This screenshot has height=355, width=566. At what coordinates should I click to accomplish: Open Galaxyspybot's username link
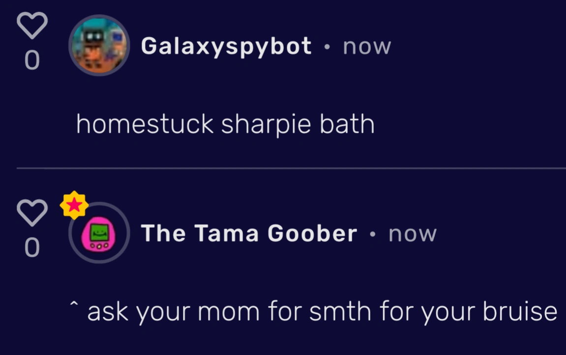(x=226, y=46)
